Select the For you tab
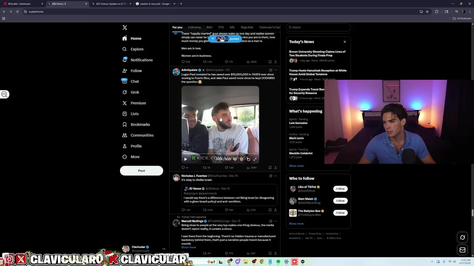The width and height of the screenshot is (474, 266). point(177,27)
